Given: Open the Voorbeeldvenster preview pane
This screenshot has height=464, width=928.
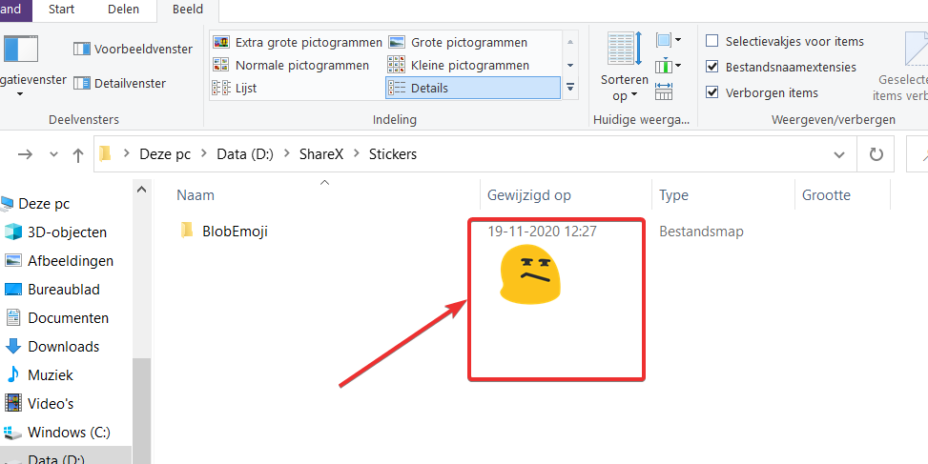Looking at the screenshot, I should point(134,49).
